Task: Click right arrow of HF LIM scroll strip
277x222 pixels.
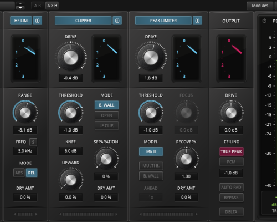Action: coord(36,214)
